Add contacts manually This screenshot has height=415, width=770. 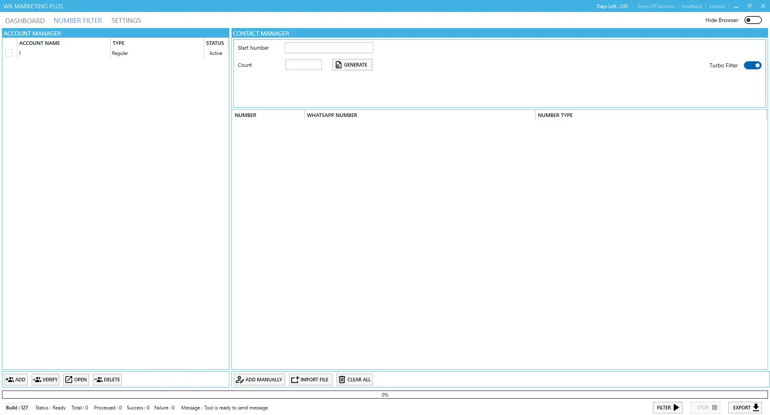click(x=259, y=380)
